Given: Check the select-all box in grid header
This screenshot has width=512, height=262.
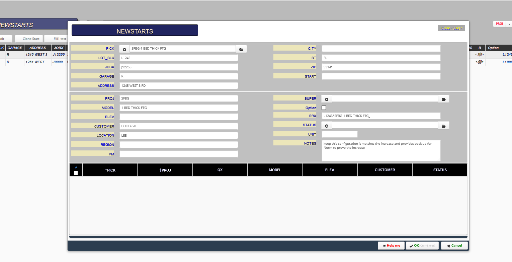Looking at the screenshot, I should 76,173.
